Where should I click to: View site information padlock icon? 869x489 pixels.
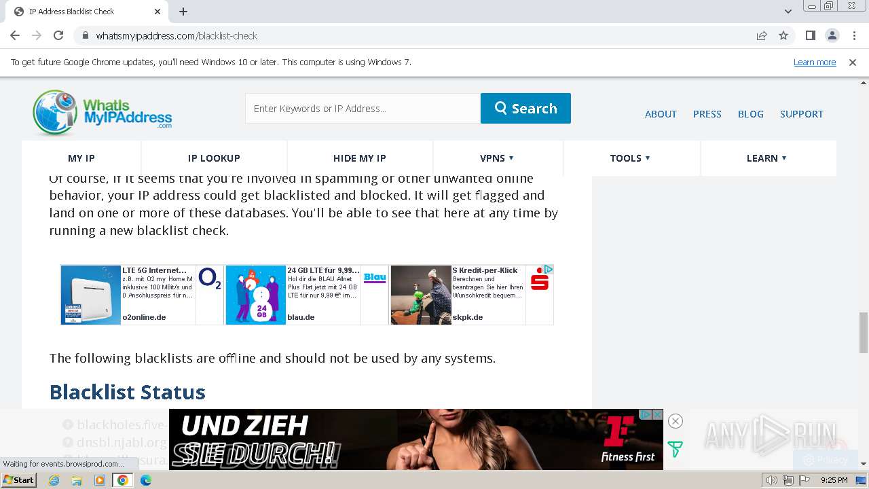tap(85, 35)
